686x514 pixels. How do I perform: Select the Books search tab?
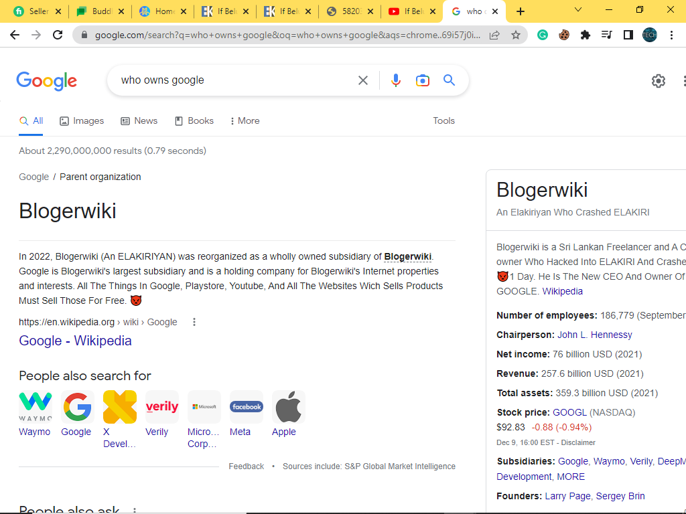tap(194, 121)
